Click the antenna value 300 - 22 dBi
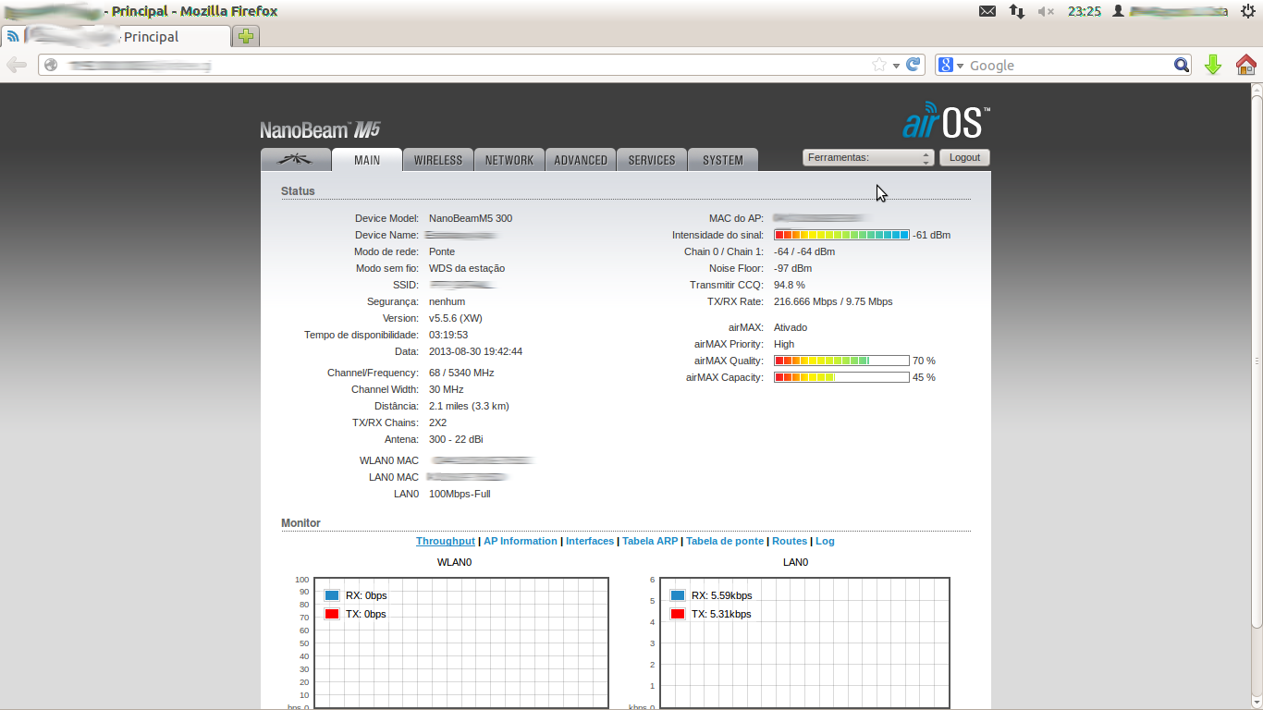 456,439
